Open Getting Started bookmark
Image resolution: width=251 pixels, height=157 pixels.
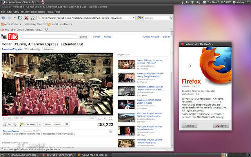pyautogui.click(x=35, y=24)
